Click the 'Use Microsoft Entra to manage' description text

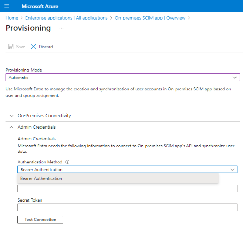pos(118,92)
